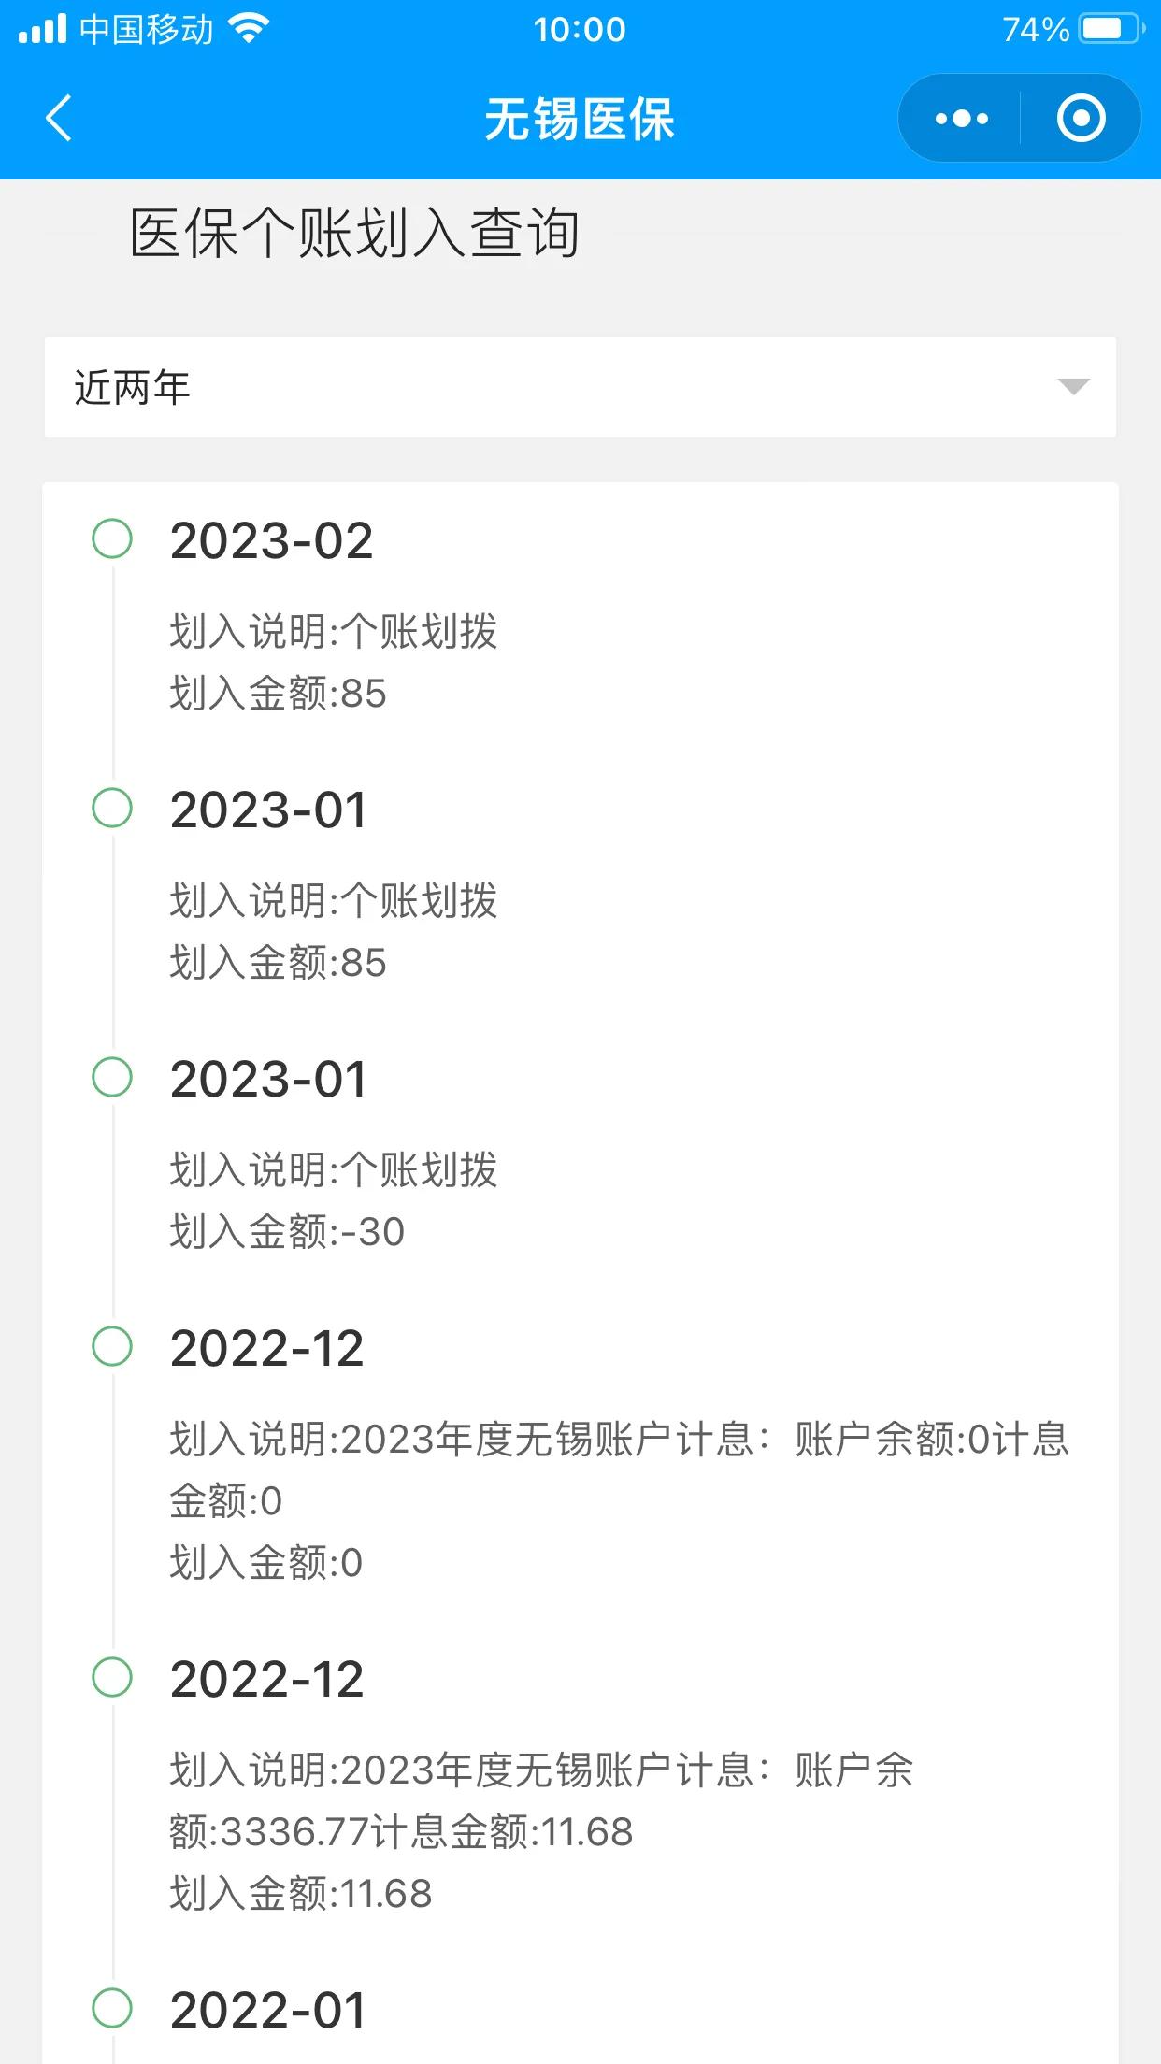Select the 2023-02 timeline circle marker
This screenshot has height=2064, width=1161.
pyautogui.click(x=112, y=539)
